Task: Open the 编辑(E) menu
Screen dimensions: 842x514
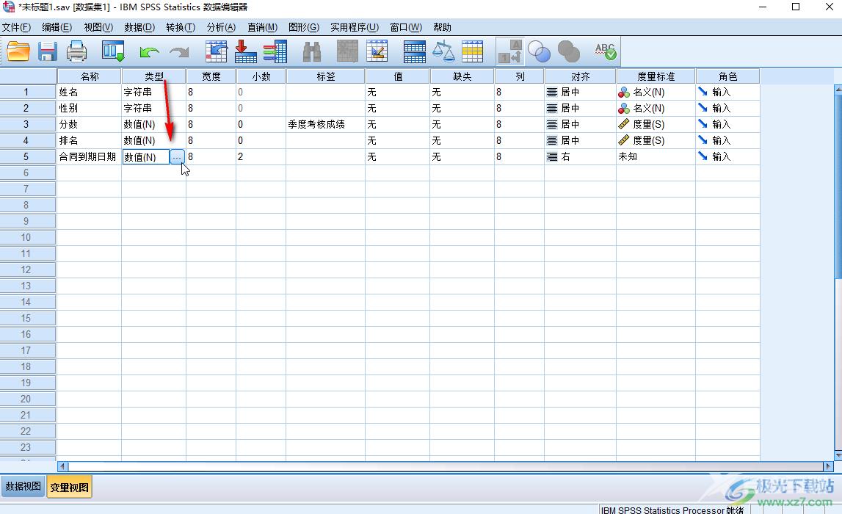Action: [57, 27]
